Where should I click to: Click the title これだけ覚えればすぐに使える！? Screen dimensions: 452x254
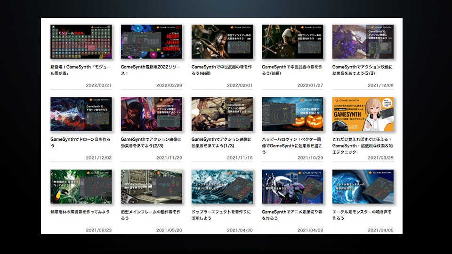pos(363,146)
